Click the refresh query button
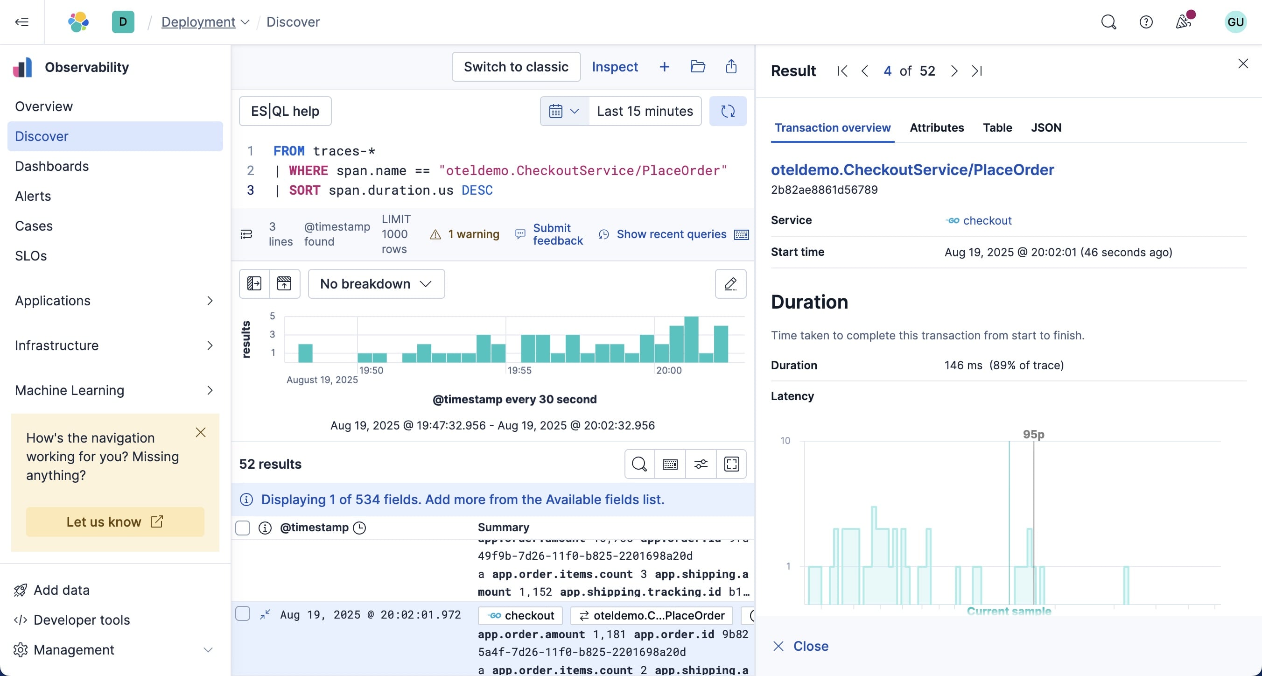 click(x=728, y=111)
